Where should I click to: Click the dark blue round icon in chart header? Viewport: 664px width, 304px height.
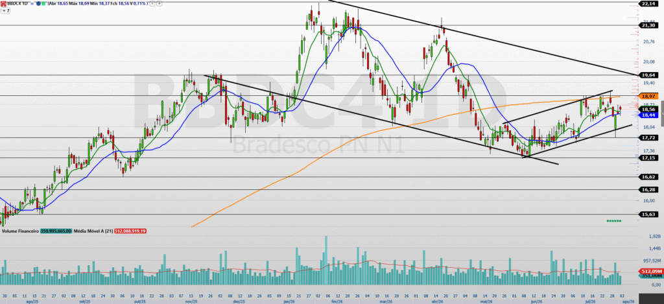(x=38, y=4)
